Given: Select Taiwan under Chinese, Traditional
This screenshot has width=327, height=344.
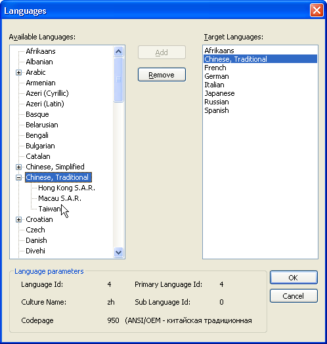Looking at the screenshot, I should [49, 209].
